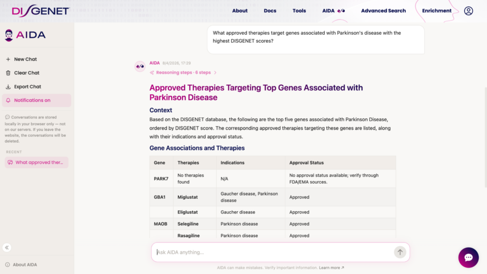Collapse the sidebar with double-chevron icon
Screen dimensions: 487x274
7,247
